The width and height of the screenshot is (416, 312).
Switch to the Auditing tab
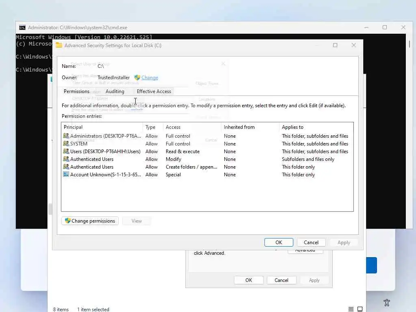pyautogui.click(x=115, y=91)
